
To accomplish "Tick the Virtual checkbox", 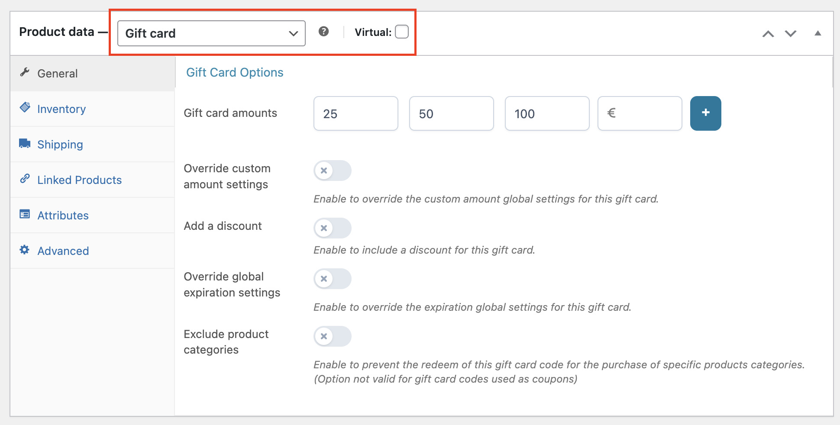I will 402,32.
